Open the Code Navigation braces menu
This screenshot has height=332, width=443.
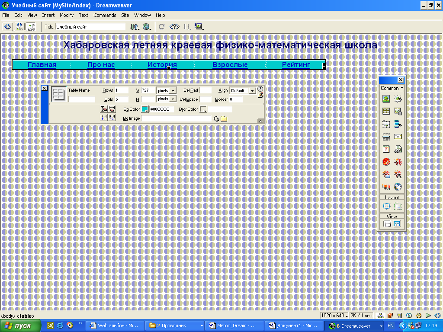[187, 27]
